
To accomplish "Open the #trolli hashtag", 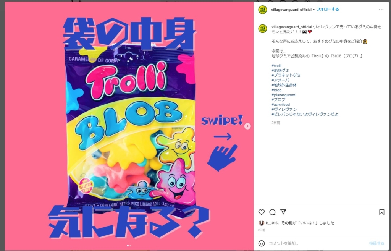I will tap(276, 66).
